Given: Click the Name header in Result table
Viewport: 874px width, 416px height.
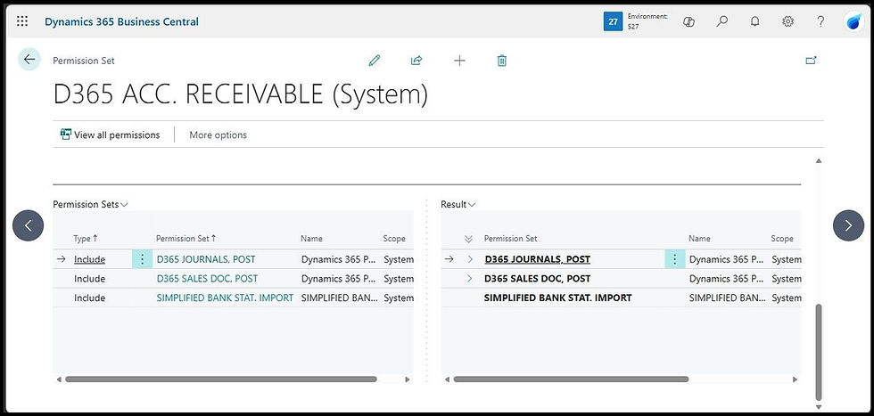Looking at the screenshot, I should point(699,239).
